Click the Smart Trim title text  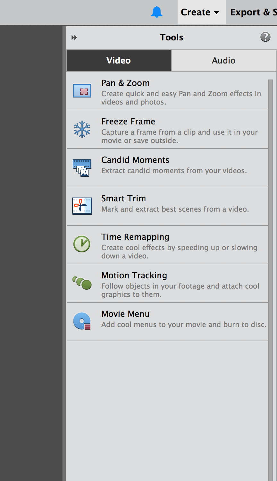coord(123,198)
